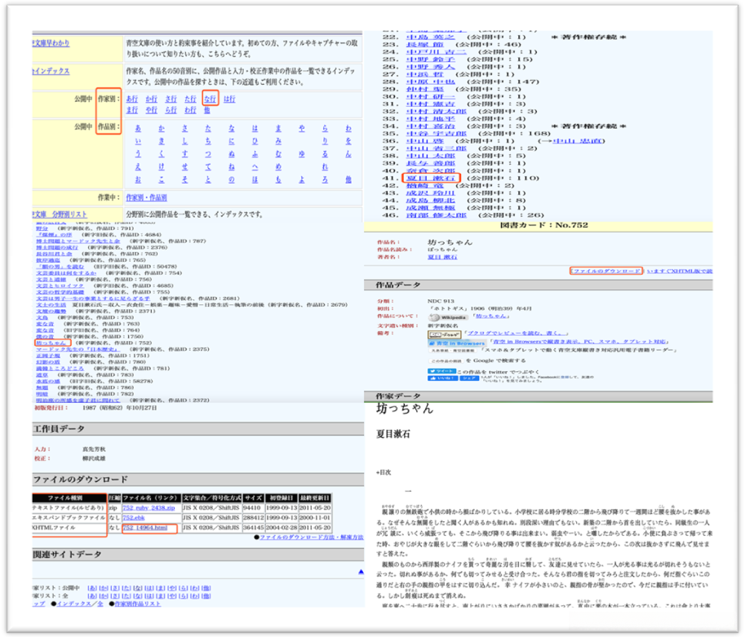Screen dimensions: 745x637
Task: Open the 中山 忠直 redirect link
Action: 578,141
